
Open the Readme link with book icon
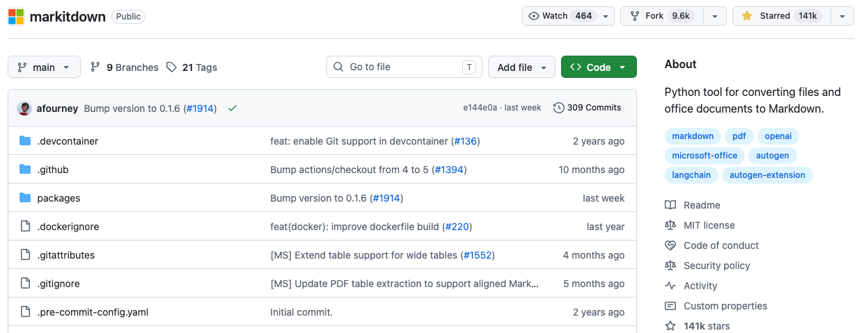[x=693, y=205]
